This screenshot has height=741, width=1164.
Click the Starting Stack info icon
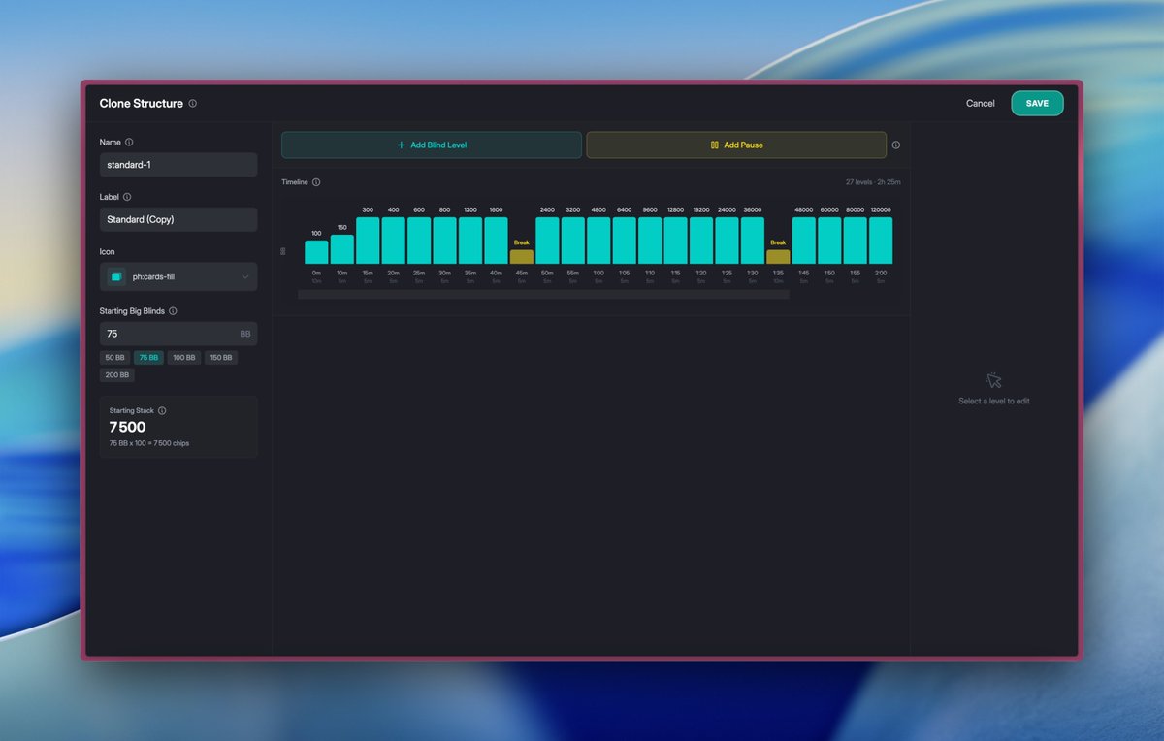pos(162,411)
